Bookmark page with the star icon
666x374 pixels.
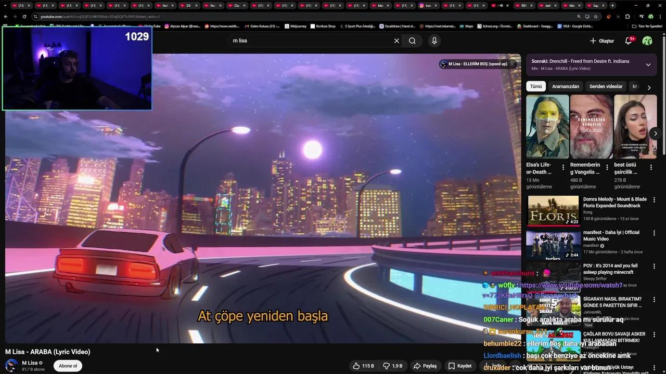coord(596,17)
